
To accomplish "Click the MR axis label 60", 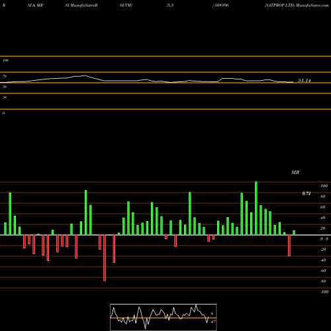I will 323,207.
